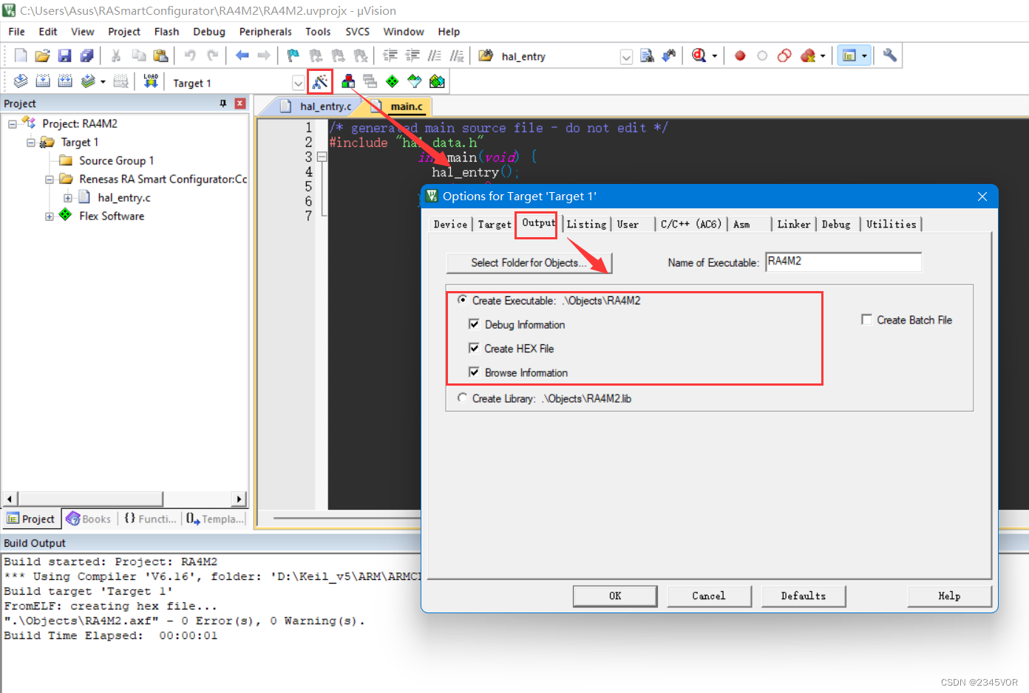Open the hal_entry find dropdown arrow
This screenshot has width=1029, height=693.
(626, 57)
